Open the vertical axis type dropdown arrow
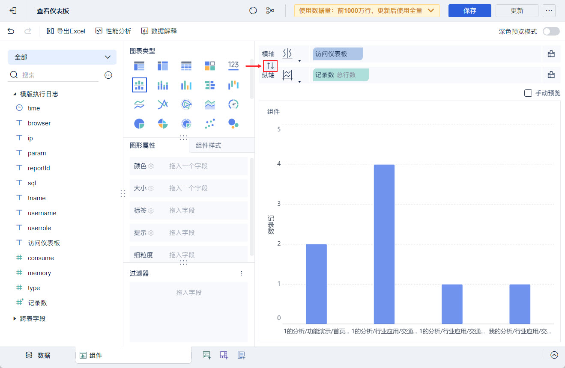 [x=299, y=82]
